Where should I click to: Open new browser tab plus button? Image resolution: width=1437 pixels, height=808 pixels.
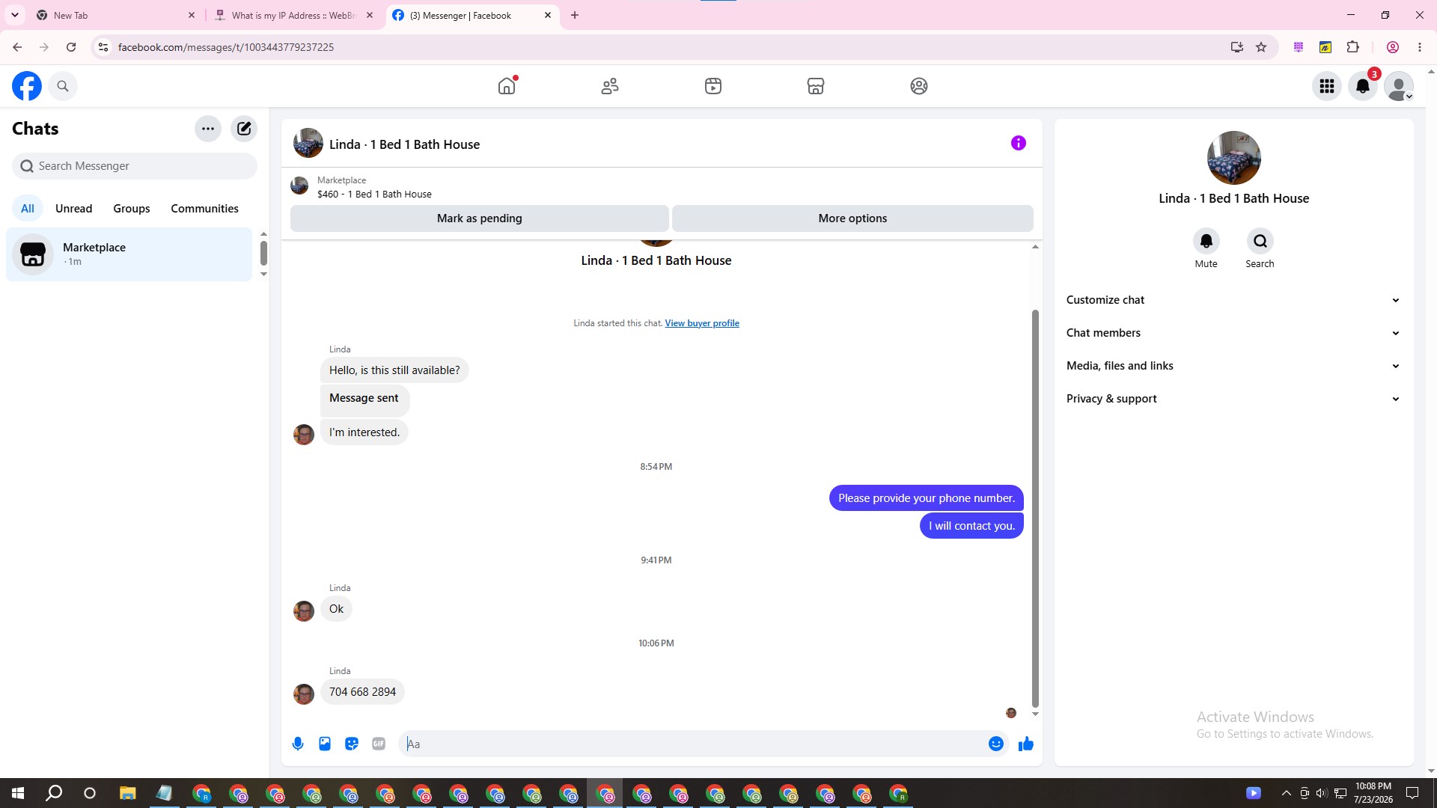point(575,15)
